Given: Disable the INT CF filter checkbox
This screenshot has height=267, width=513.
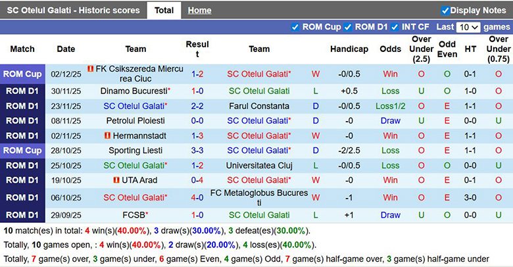Looking at the screenshot, I should [395, 27].
